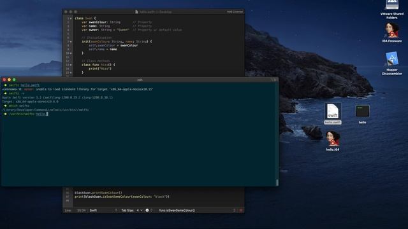
Task: Click the 'class func hiss() {' line
Action: [x=98, y=65]
